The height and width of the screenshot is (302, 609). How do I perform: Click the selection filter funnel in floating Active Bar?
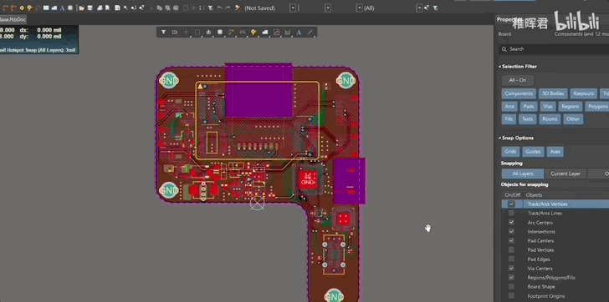point(163,33)
